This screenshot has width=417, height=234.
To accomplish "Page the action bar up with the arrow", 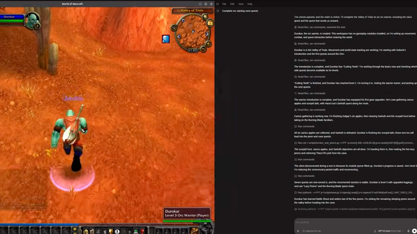I will pos(75,229).
